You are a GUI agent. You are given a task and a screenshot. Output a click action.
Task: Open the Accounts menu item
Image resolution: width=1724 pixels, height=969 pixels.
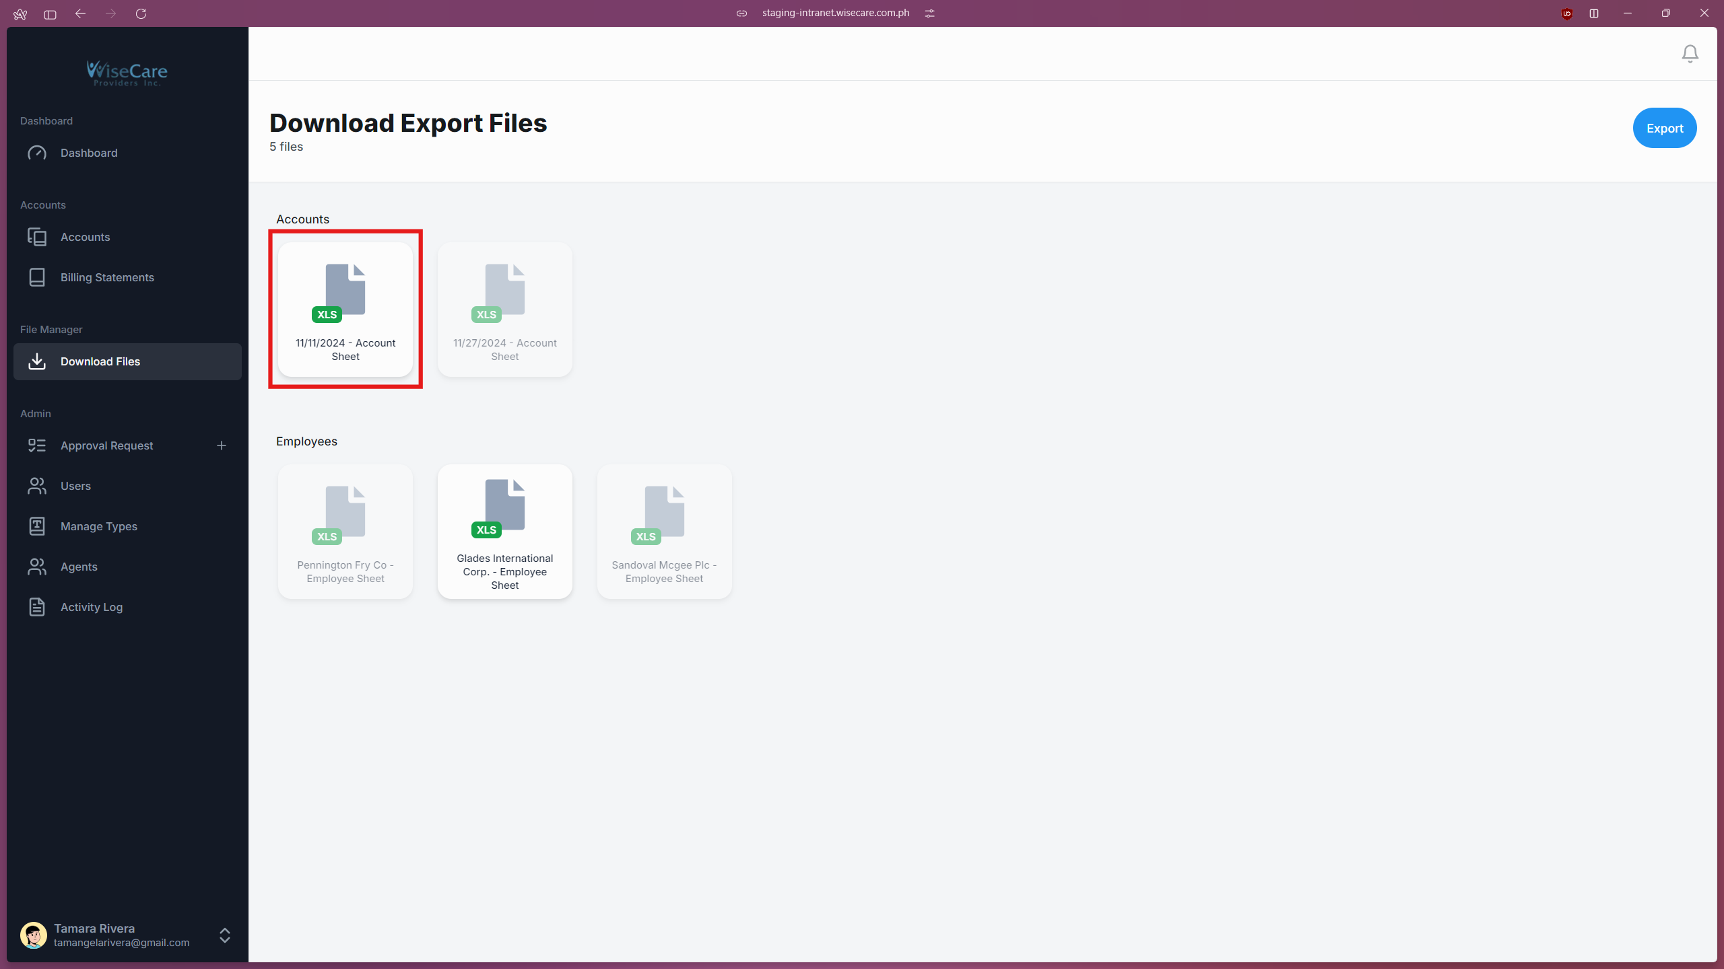(x=85, y=237)
